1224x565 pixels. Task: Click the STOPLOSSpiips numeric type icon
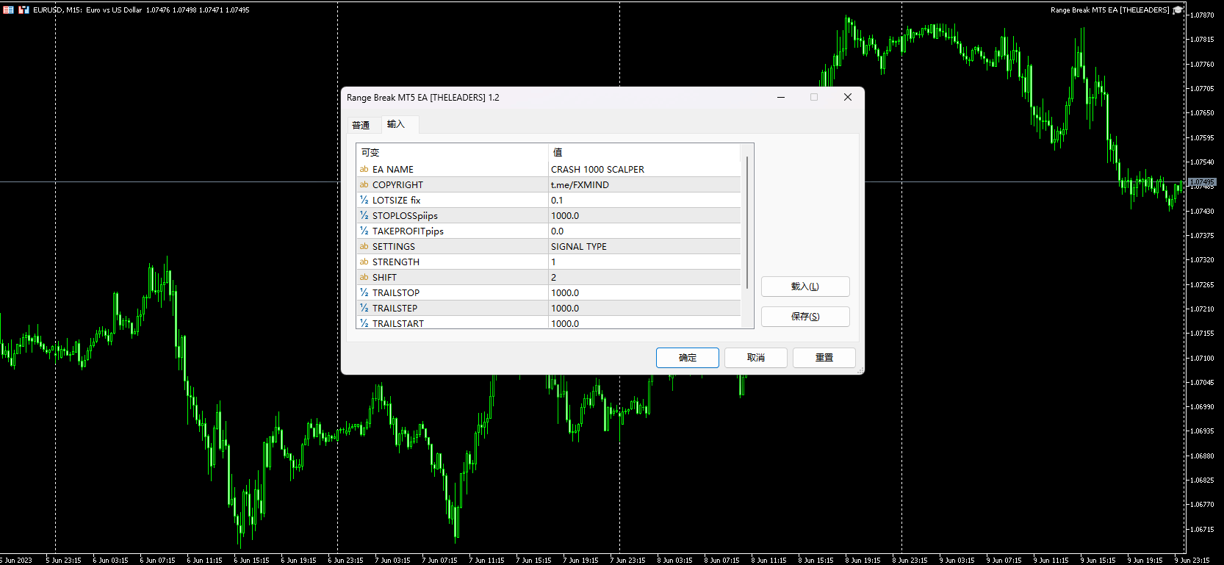[364, 216]
